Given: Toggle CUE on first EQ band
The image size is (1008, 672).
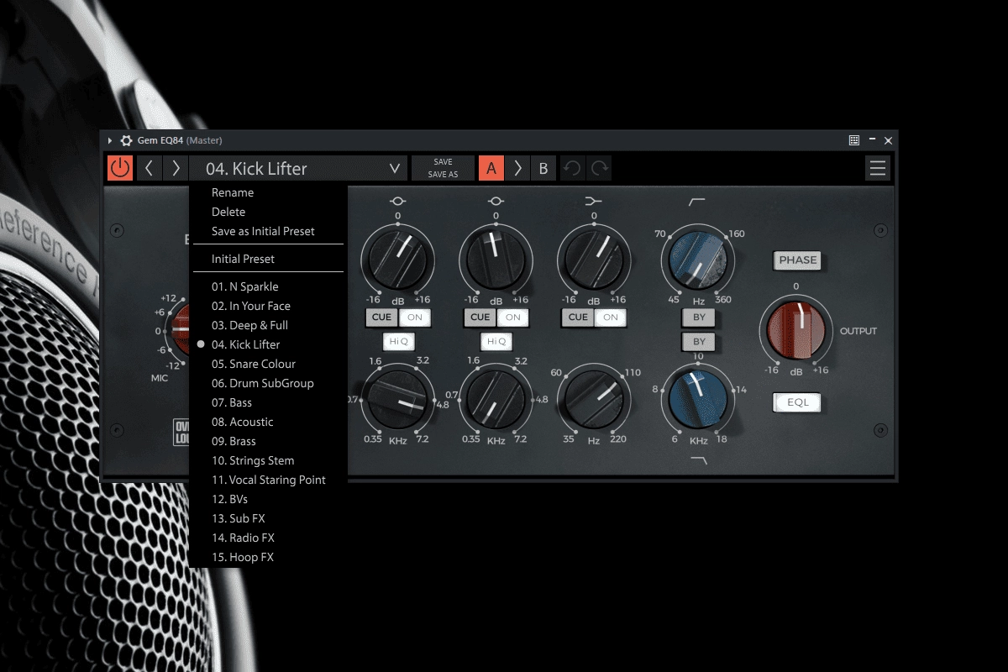Looking at the screenshot, I should (x=381, y=317).
